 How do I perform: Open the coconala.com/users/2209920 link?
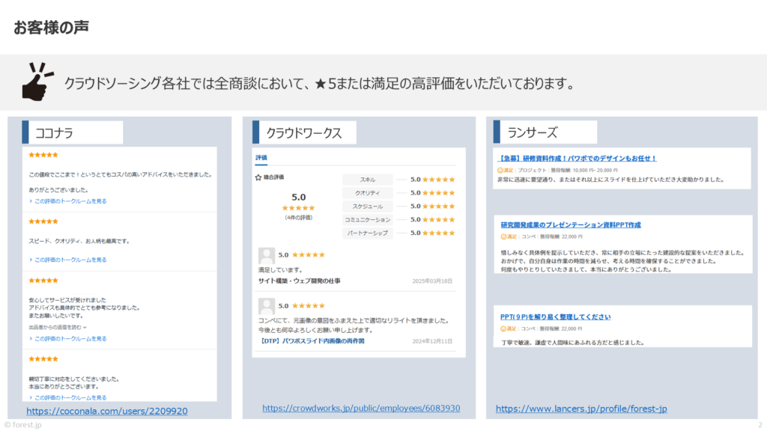(106, 412)
